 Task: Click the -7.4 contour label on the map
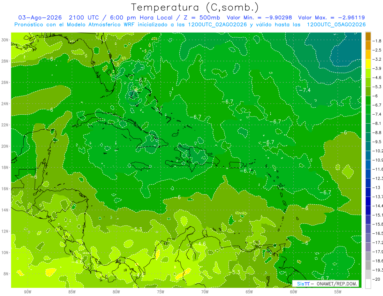click(x=305, y=90)
